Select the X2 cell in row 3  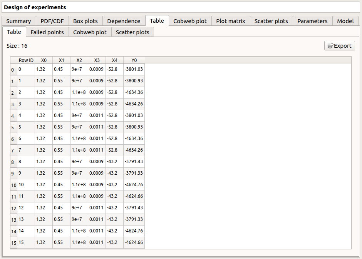click(79, 104)
